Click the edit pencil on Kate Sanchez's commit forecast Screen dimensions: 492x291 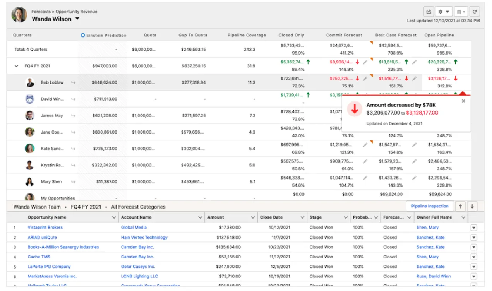pos(365,145)
